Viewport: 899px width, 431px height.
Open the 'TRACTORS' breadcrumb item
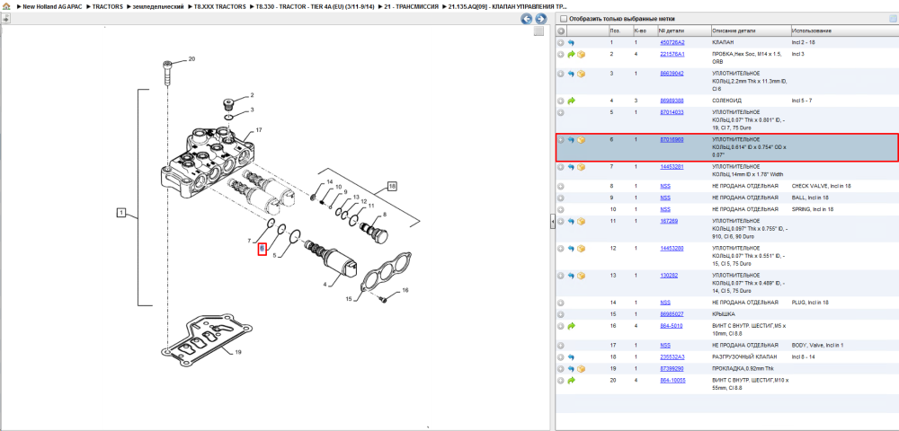[x=107, y=6]
